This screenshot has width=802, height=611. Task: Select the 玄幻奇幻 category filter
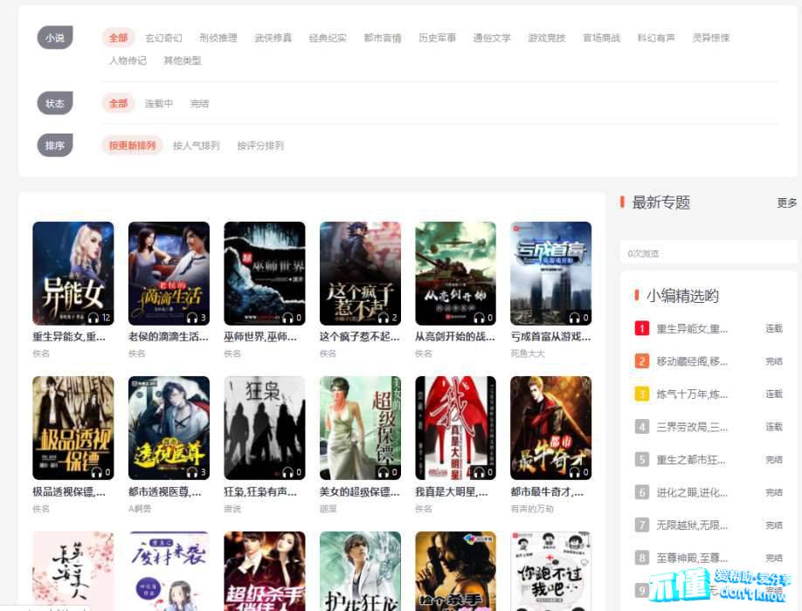(x=163, y=38)
